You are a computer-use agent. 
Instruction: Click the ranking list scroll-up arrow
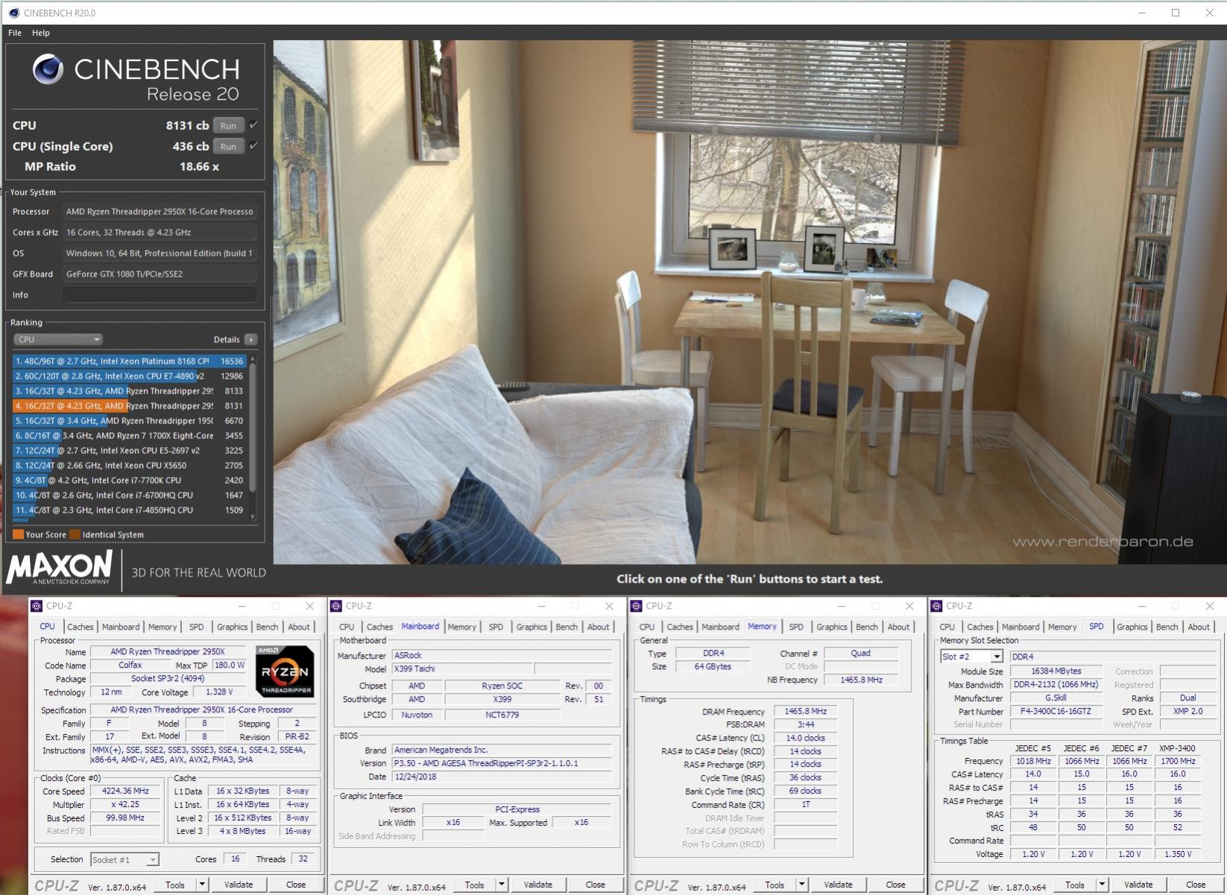click(253, 360)
